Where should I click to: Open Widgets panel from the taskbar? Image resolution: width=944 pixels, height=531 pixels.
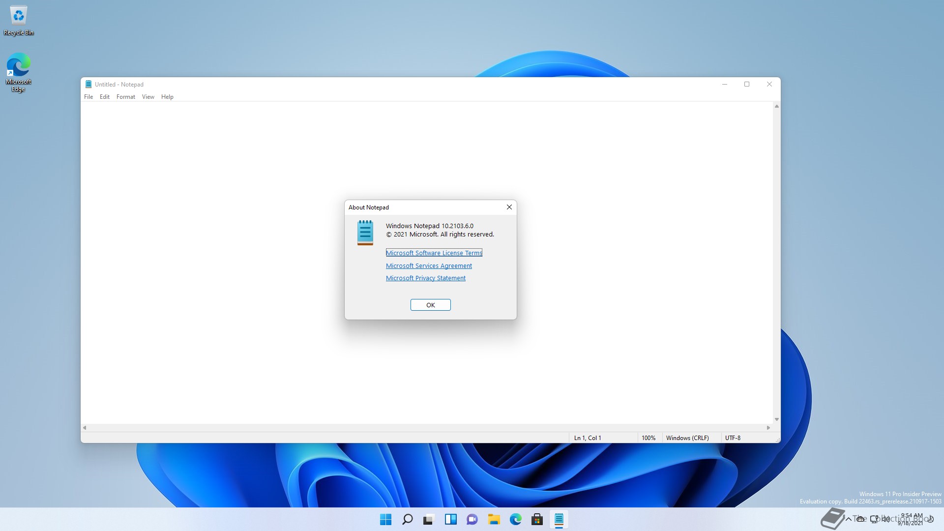click(x=450, y=519)
